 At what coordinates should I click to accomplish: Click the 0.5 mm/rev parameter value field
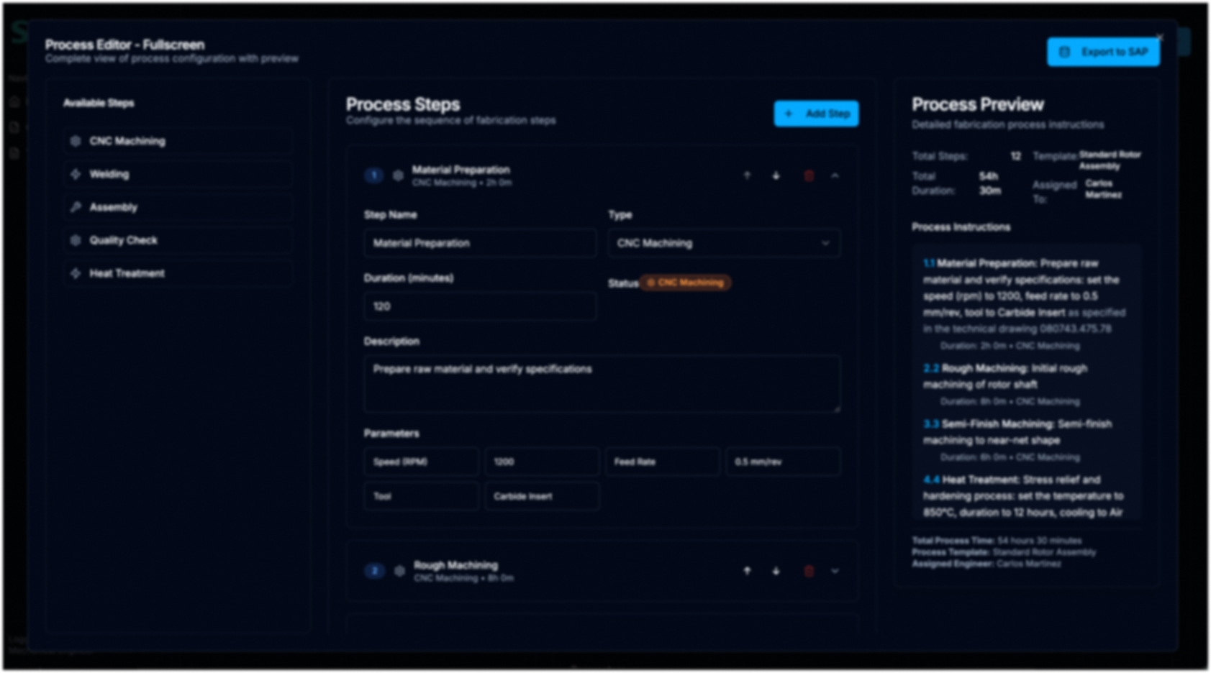(783, 462)
